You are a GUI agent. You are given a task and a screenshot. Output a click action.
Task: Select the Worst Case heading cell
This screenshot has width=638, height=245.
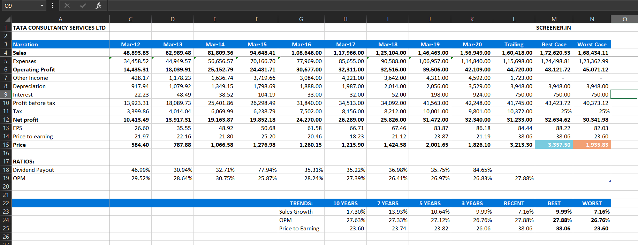(x=592, y=44)
